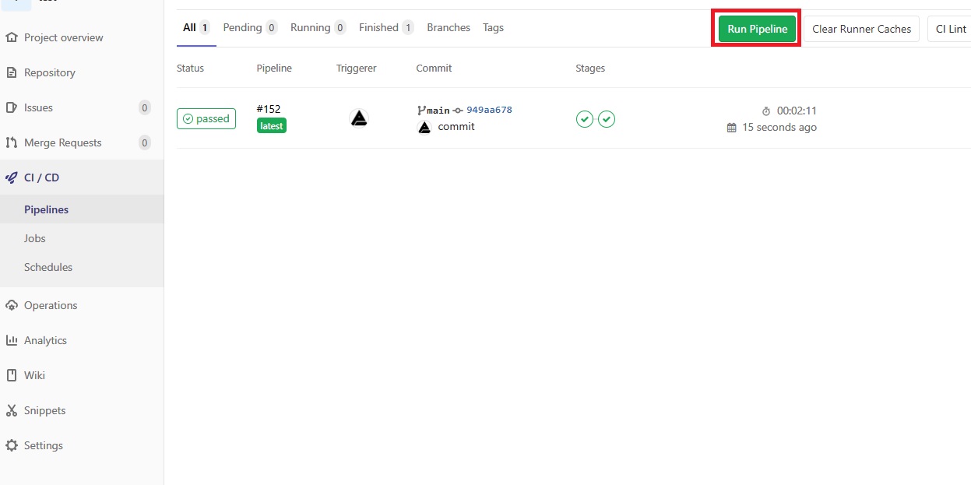This screenshot has height=485, width=971.
Task: Click the Wiki book icon
Action: [11, 375]
